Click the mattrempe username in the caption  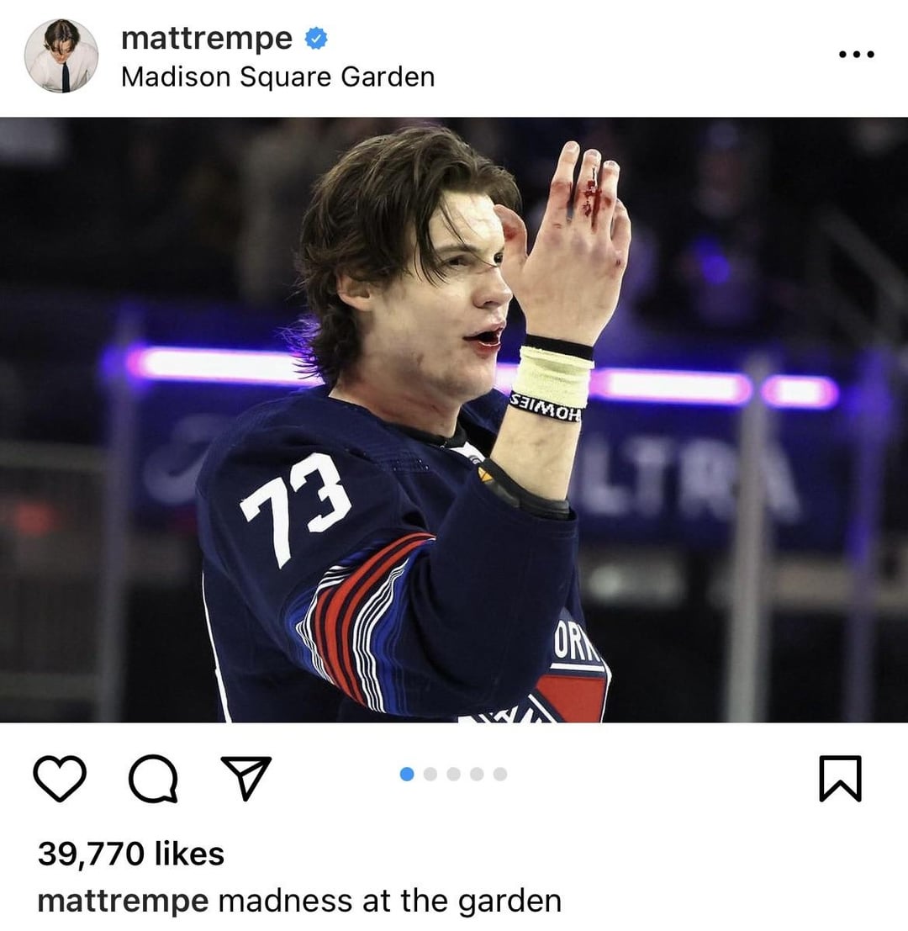(x=123, y=902)
